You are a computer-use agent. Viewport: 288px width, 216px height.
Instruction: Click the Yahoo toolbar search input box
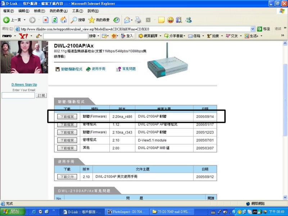66,36
